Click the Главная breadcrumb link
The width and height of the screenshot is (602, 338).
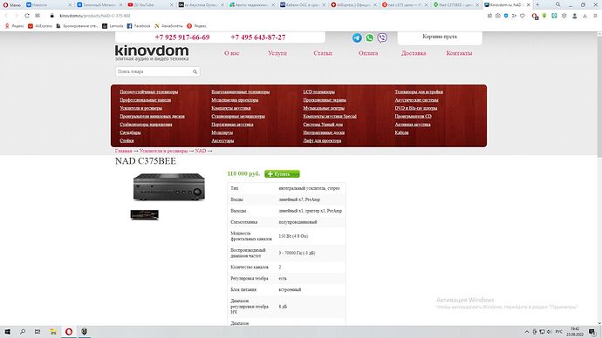(123, 151)
